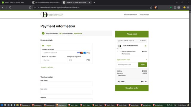
Task: Click the yellow profile icon in toolbar
Action: point(184,7)
